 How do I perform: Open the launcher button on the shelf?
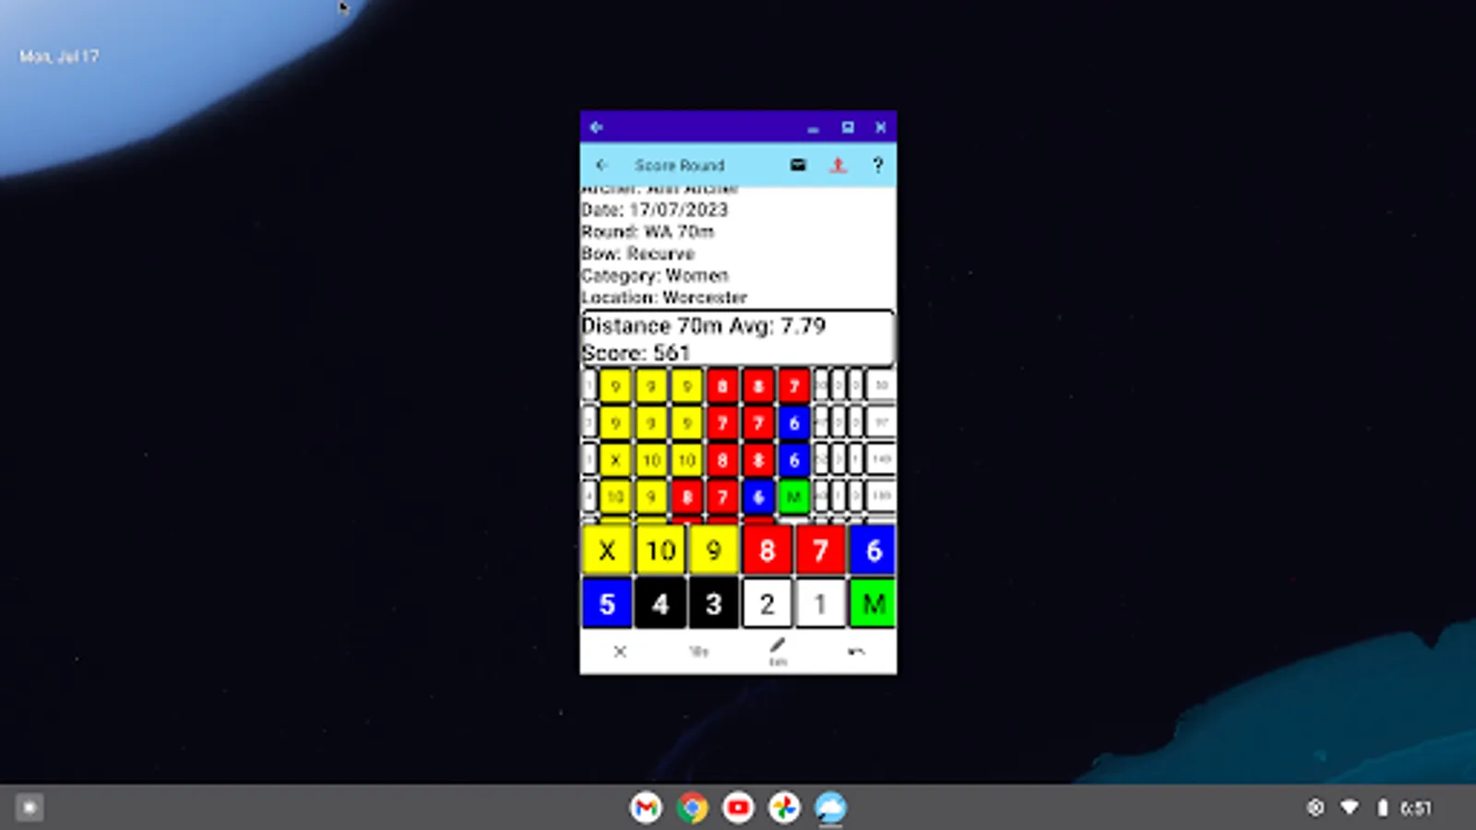point(30,808)
